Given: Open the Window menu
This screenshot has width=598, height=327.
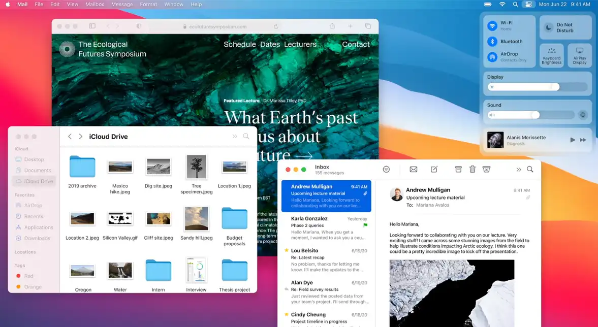Looking at the screenshot, I should [174, 4].
